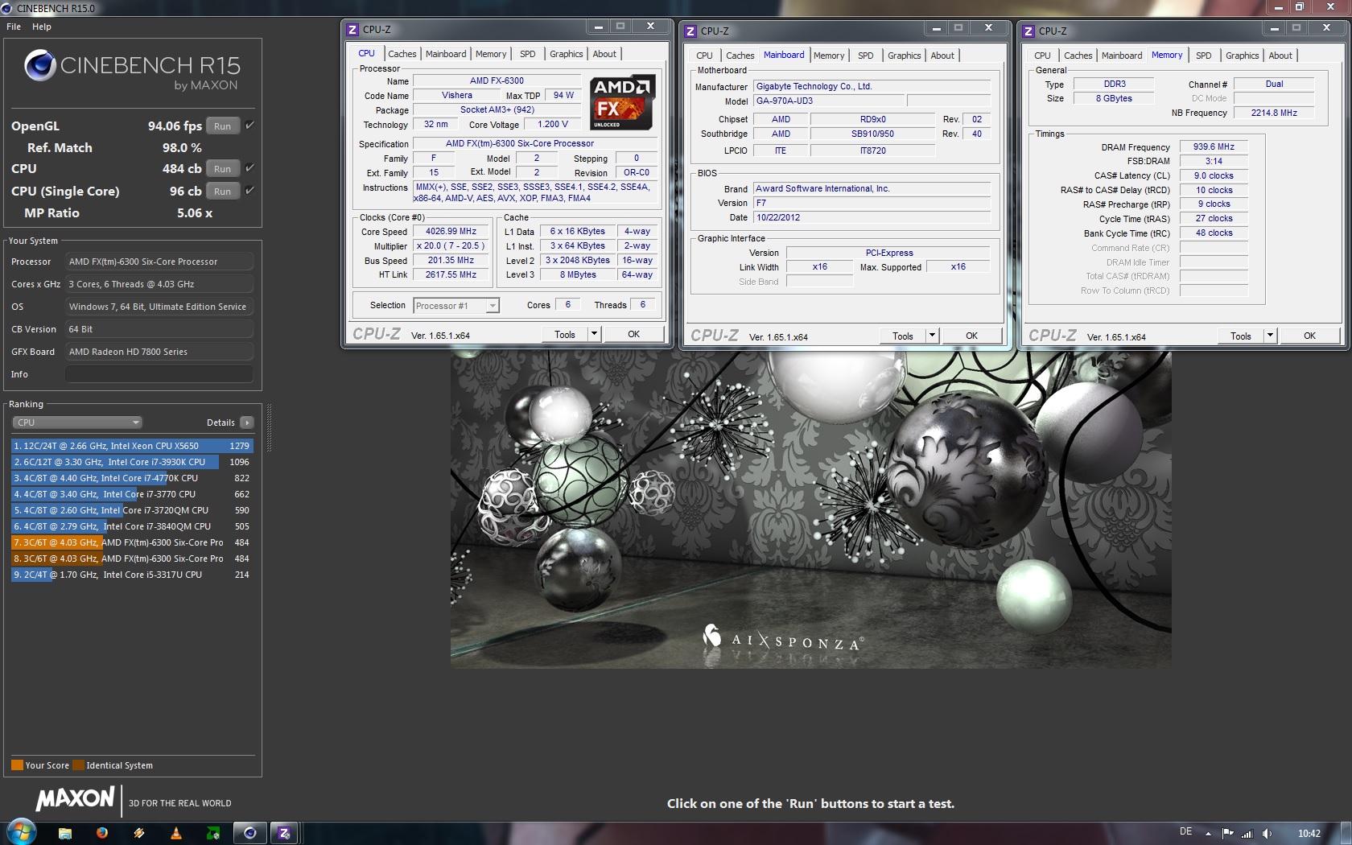Image resolution: width=1352 pixels, height=845 pixels.
Task: Click OK in the Mainboard window
Action: pos(972,336)
